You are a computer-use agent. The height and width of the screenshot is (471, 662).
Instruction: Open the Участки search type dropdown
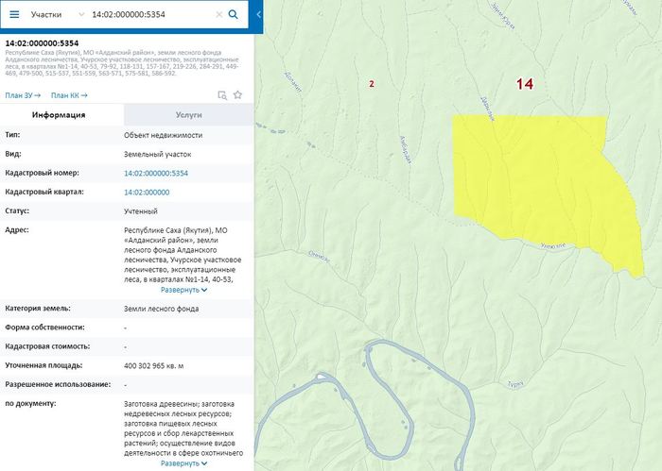tap(56, 15)
